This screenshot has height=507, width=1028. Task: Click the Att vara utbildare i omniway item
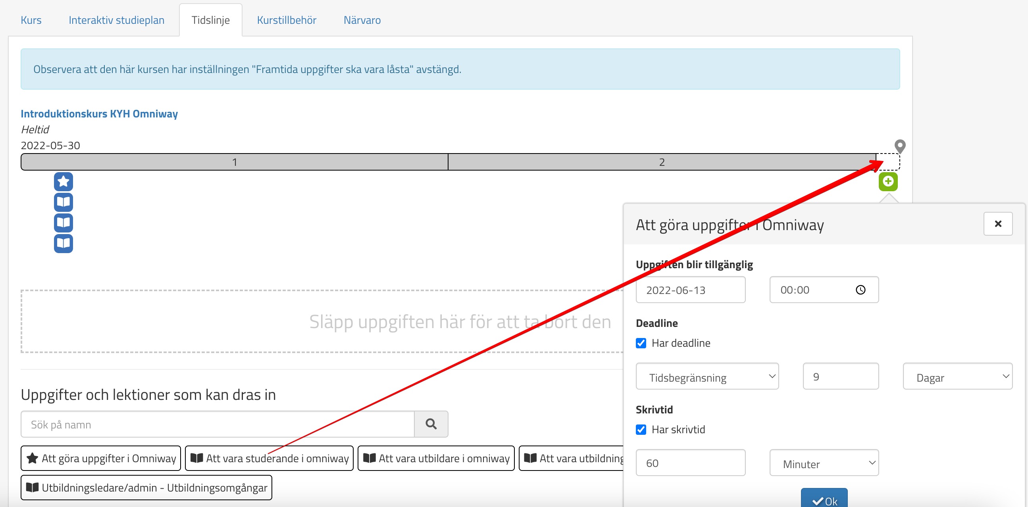(x=436, y=458)
